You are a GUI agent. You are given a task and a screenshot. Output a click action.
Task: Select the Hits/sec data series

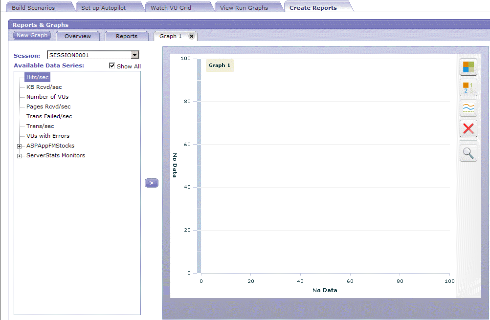coord(37,77)
